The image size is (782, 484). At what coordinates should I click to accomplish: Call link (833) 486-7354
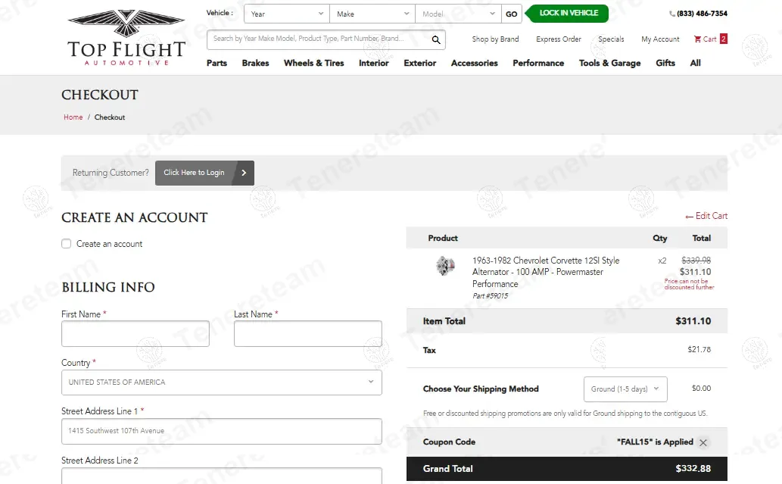click(702, 14)
